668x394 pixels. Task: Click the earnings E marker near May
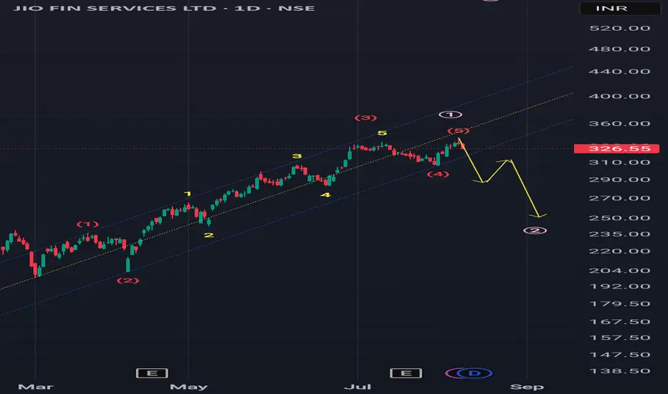(152, 373)
